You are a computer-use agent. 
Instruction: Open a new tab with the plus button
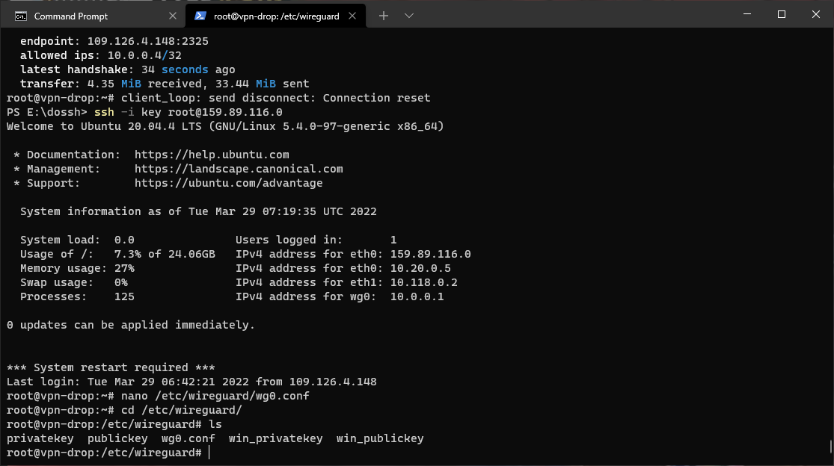tap(383, 15)
